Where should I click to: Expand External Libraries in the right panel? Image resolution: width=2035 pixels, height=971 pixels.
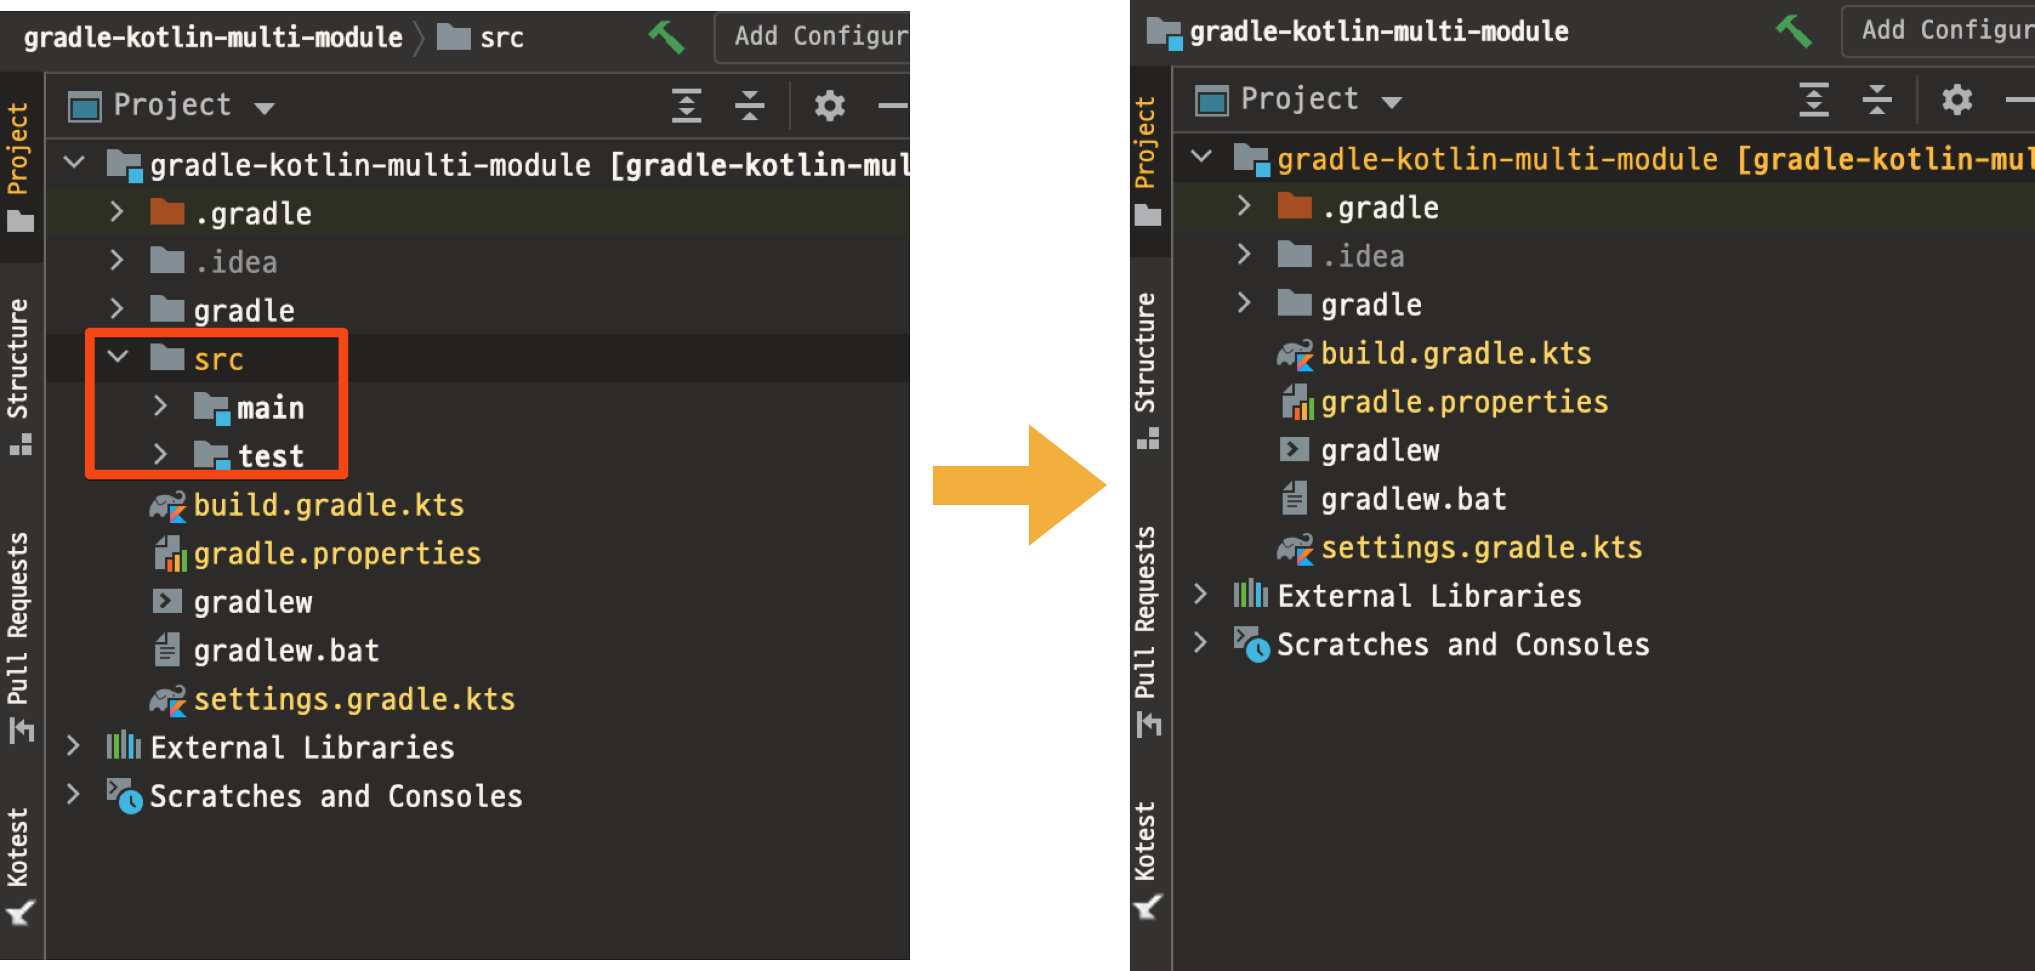click(1200, 594)
